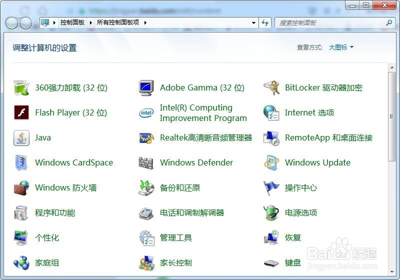Open the 电话和调制解调器 phone icon
Screen dimensions: 400x280
click(x=146, y=213)
